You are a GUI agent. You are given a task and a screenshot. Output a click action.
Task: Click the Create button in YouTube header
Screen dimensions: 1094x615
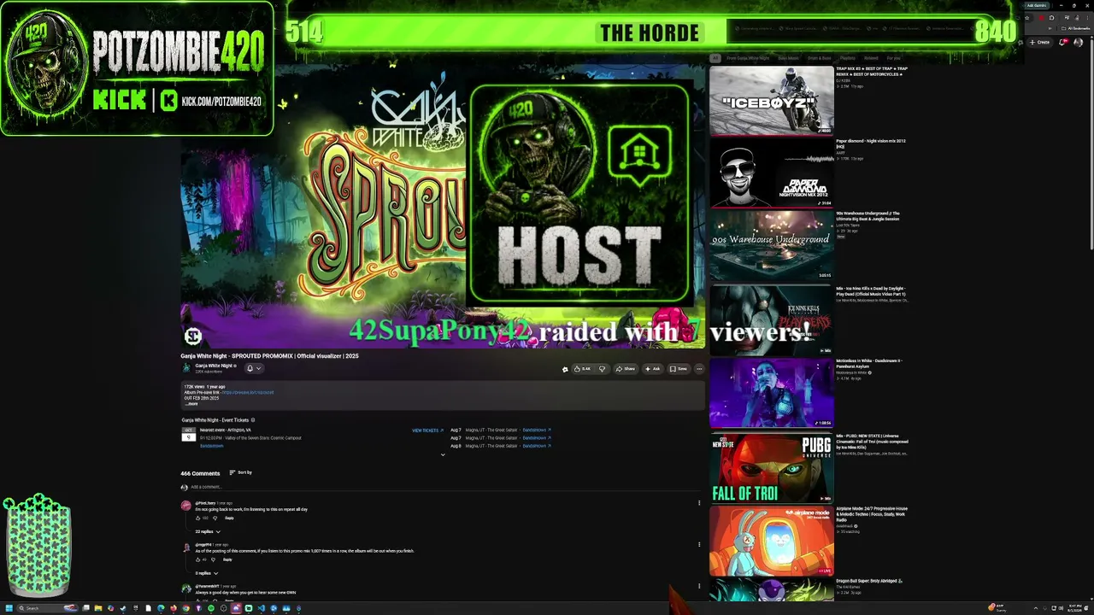pos(1040,42)
